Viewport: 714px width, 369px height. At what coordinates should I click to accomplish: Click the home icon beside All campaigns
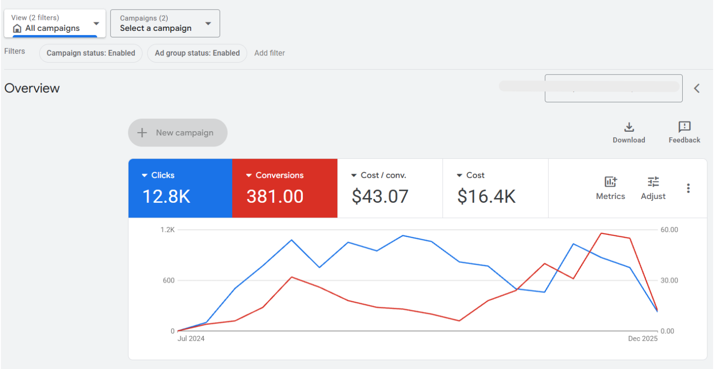coord(17,29)
